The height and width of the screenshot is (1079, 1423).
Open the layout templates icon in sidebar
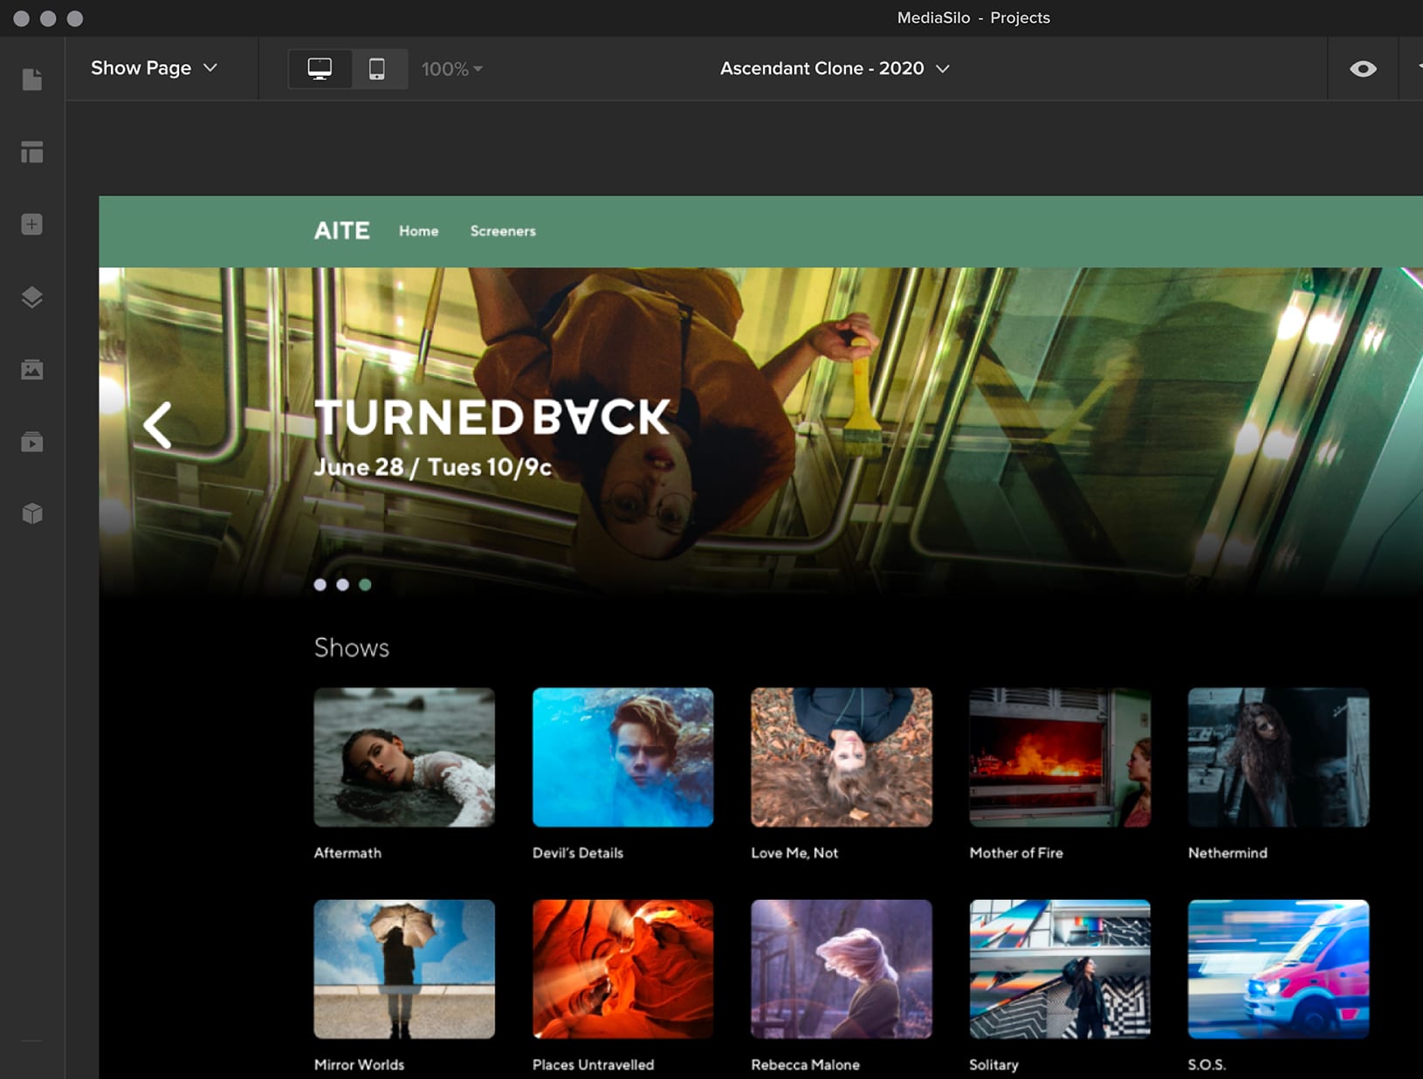[x=32, y=152]
